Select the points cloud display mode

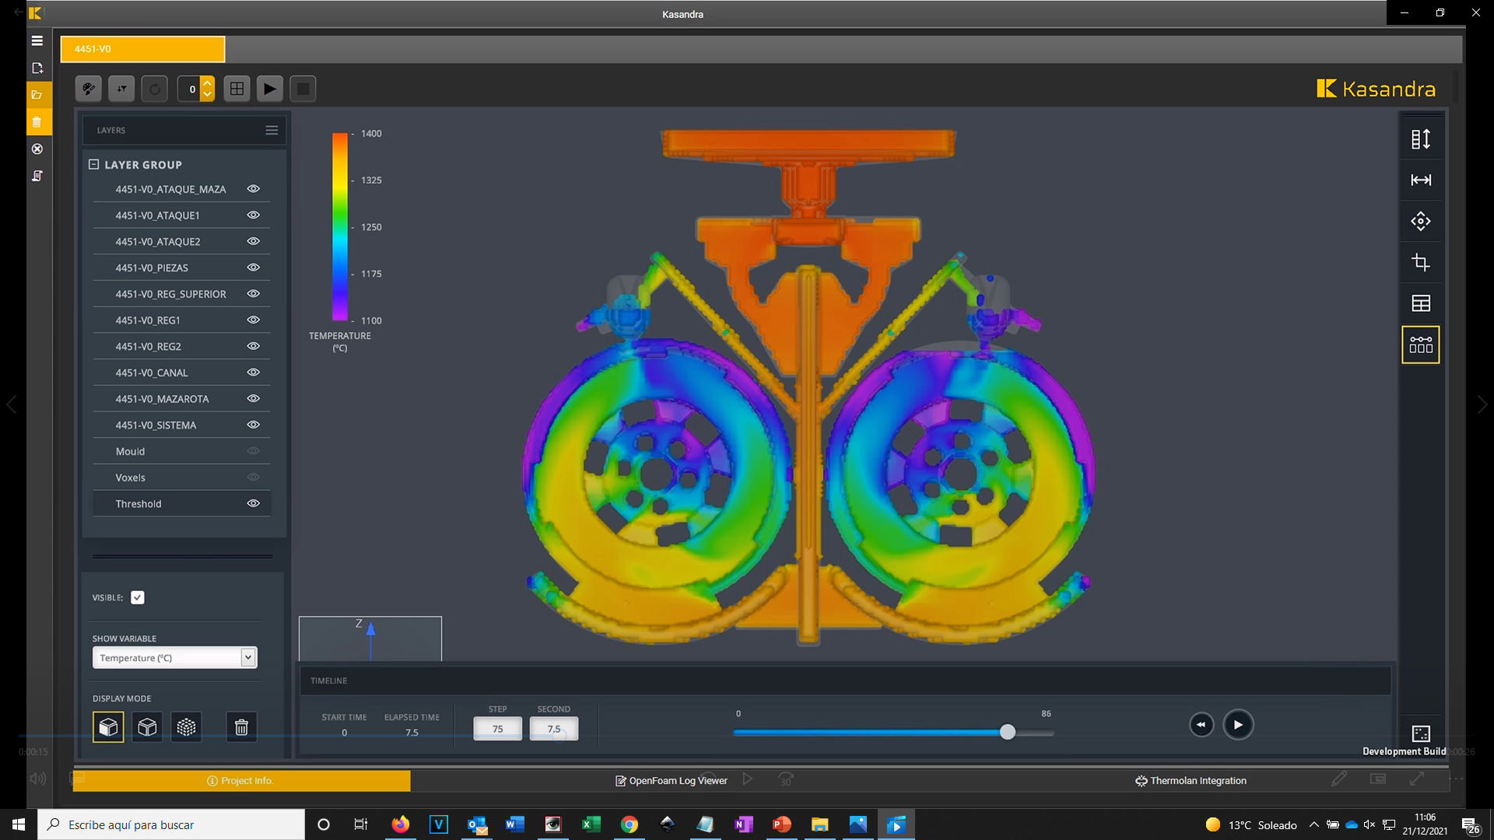pyautogui.click(x=186, y=727)
